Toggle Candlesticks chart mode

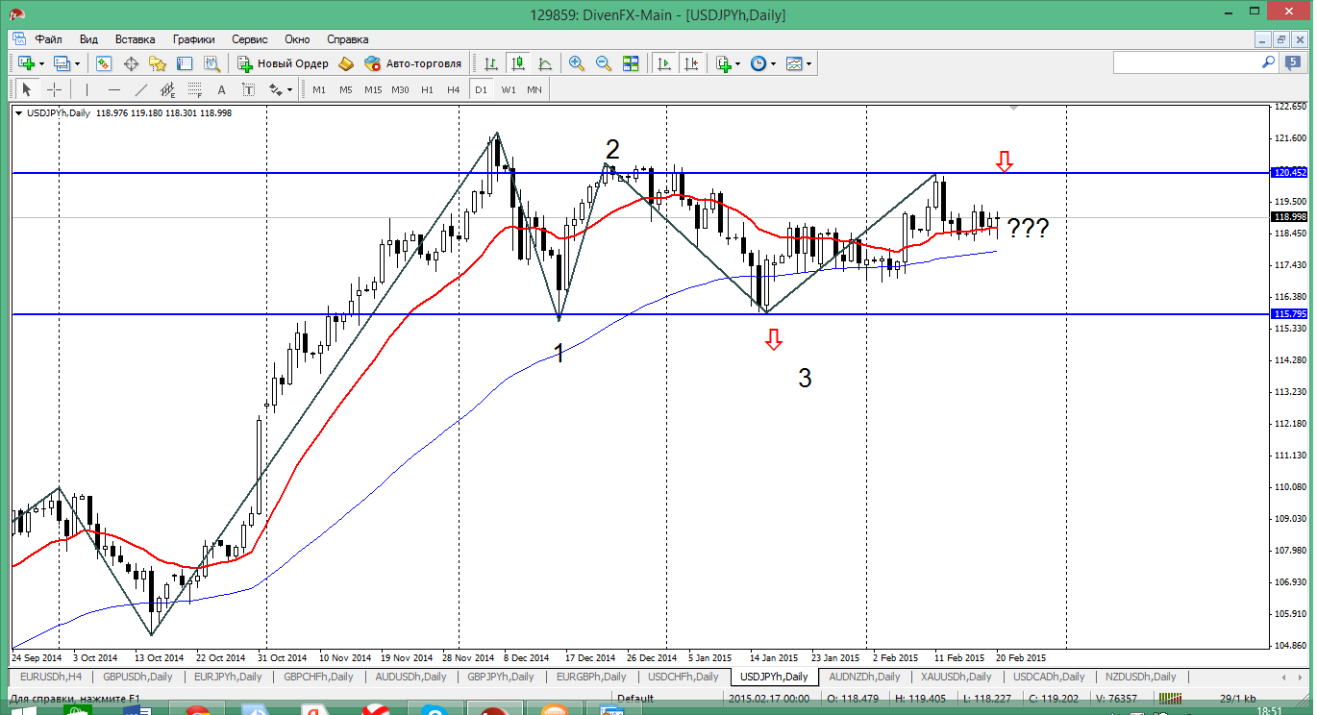(x=518, y=63)
